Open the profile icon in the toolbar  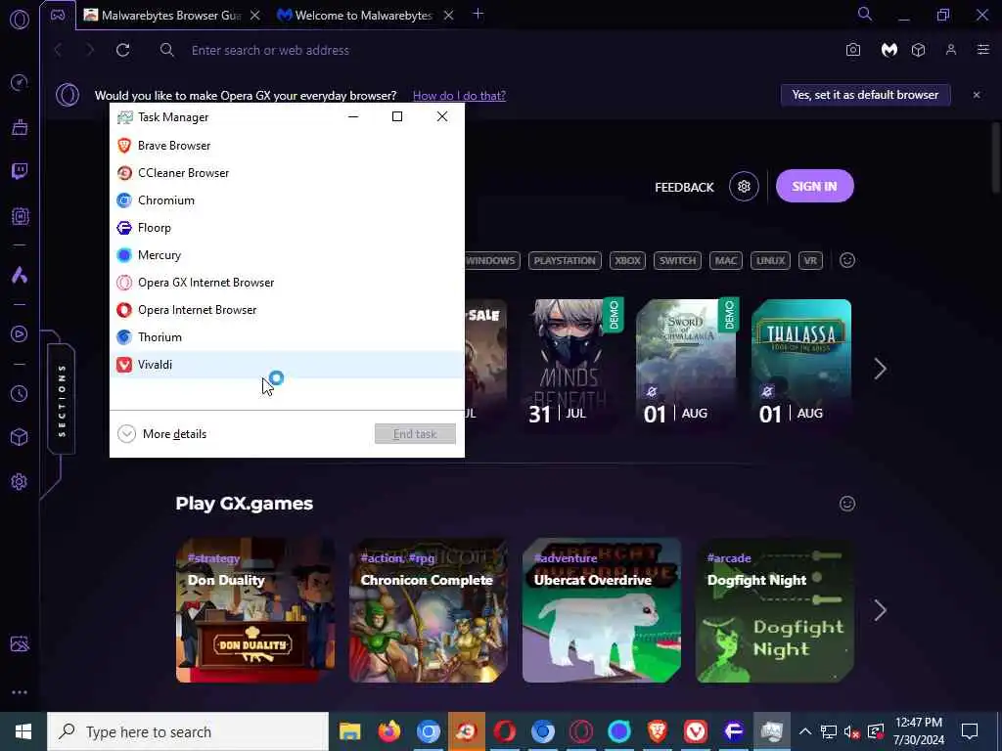coord(951,50)
